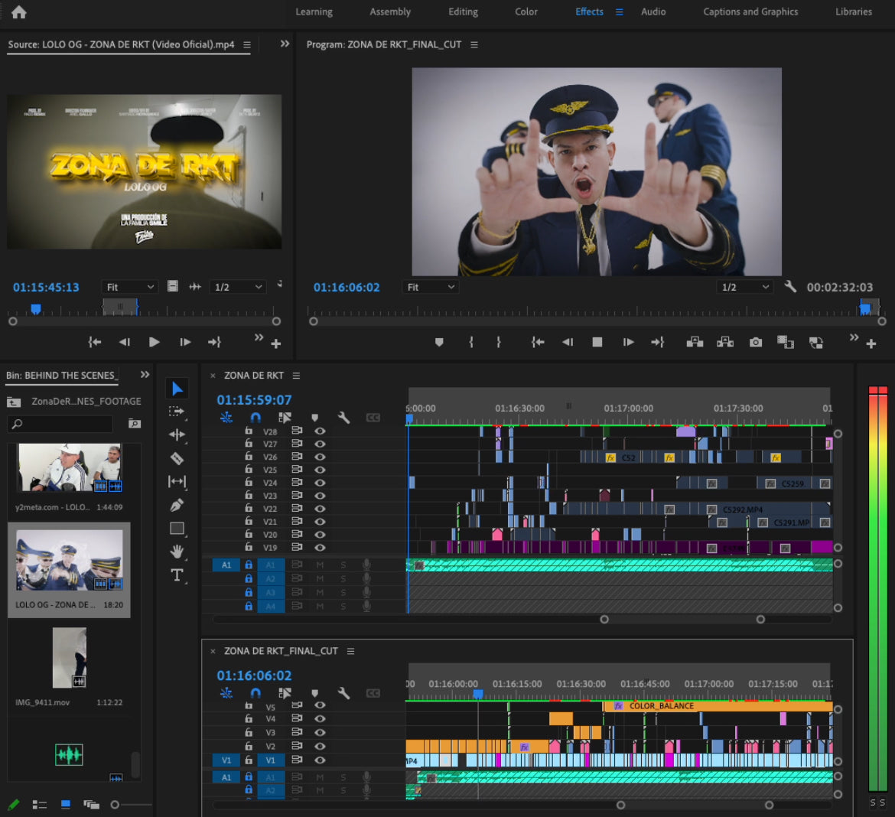895x817 pixels.
Task: Switch to Assembly workspace
Action: pos(390,11)
